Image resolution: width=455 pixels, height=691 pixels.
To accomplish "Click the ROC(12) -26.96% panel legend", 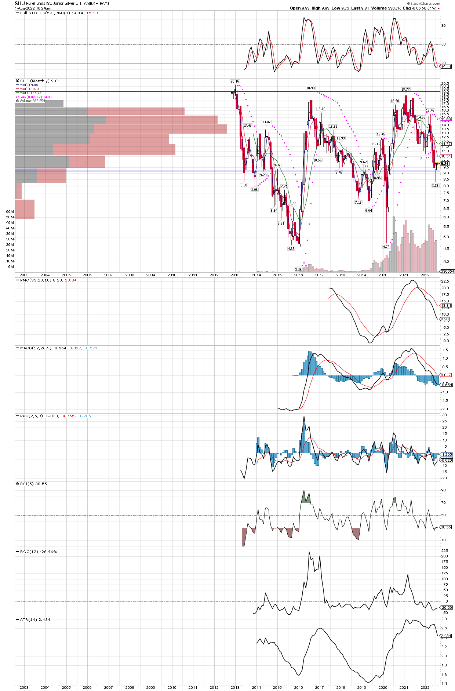I will tap(36, 552).
